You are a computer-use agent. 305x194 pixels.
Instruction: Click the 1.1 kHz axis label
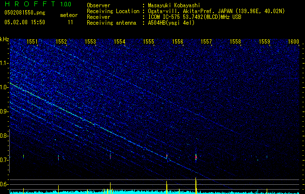point(4,63)
